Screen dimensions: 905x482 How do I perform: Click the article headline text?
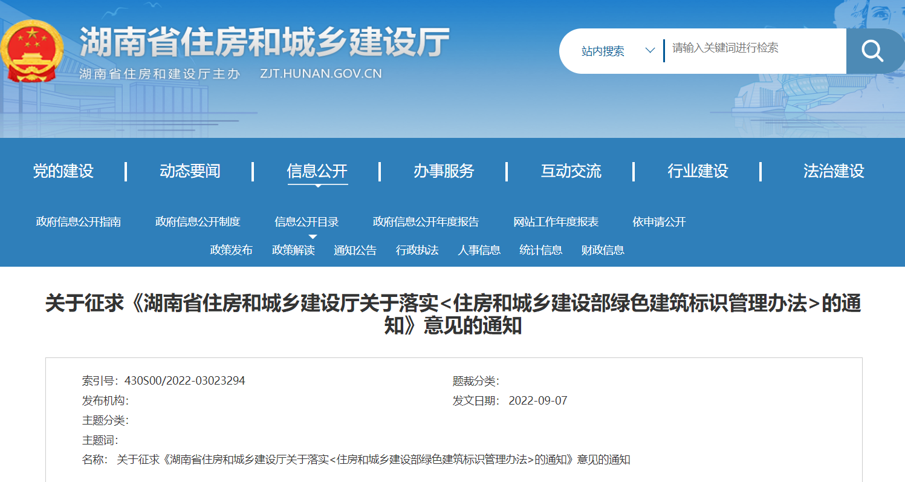click(x=453, y=314)
